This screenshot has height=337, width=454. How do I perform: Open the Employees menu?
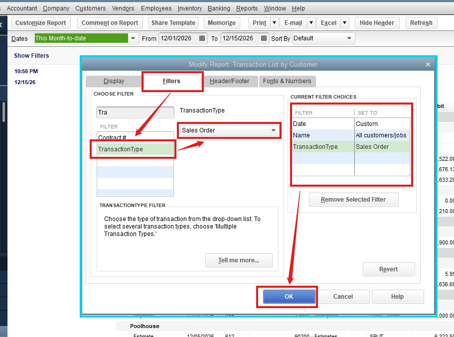(156, 8)
